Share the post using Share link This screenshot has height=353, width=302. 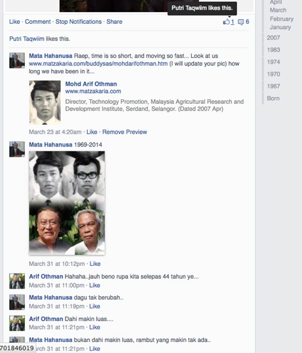114,22
